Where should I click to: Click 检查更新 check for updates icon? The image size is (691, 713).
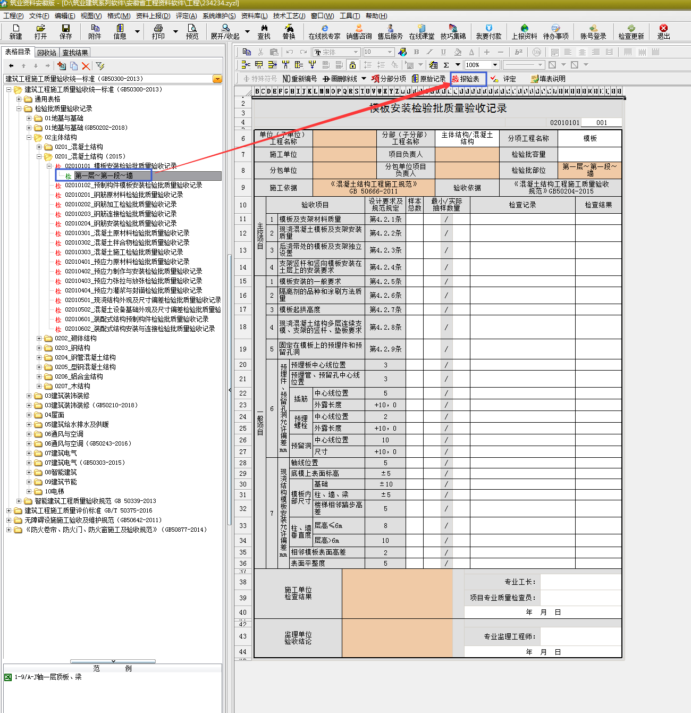point(631,32)
